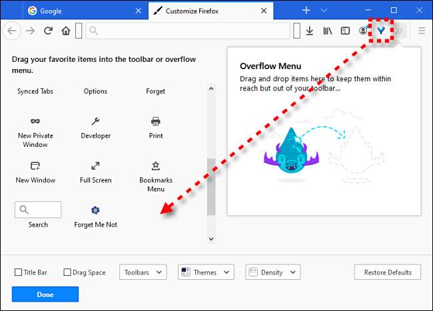Open the Library toolbar icon
The image size is (433, 311).
click(x=328, y=31)
